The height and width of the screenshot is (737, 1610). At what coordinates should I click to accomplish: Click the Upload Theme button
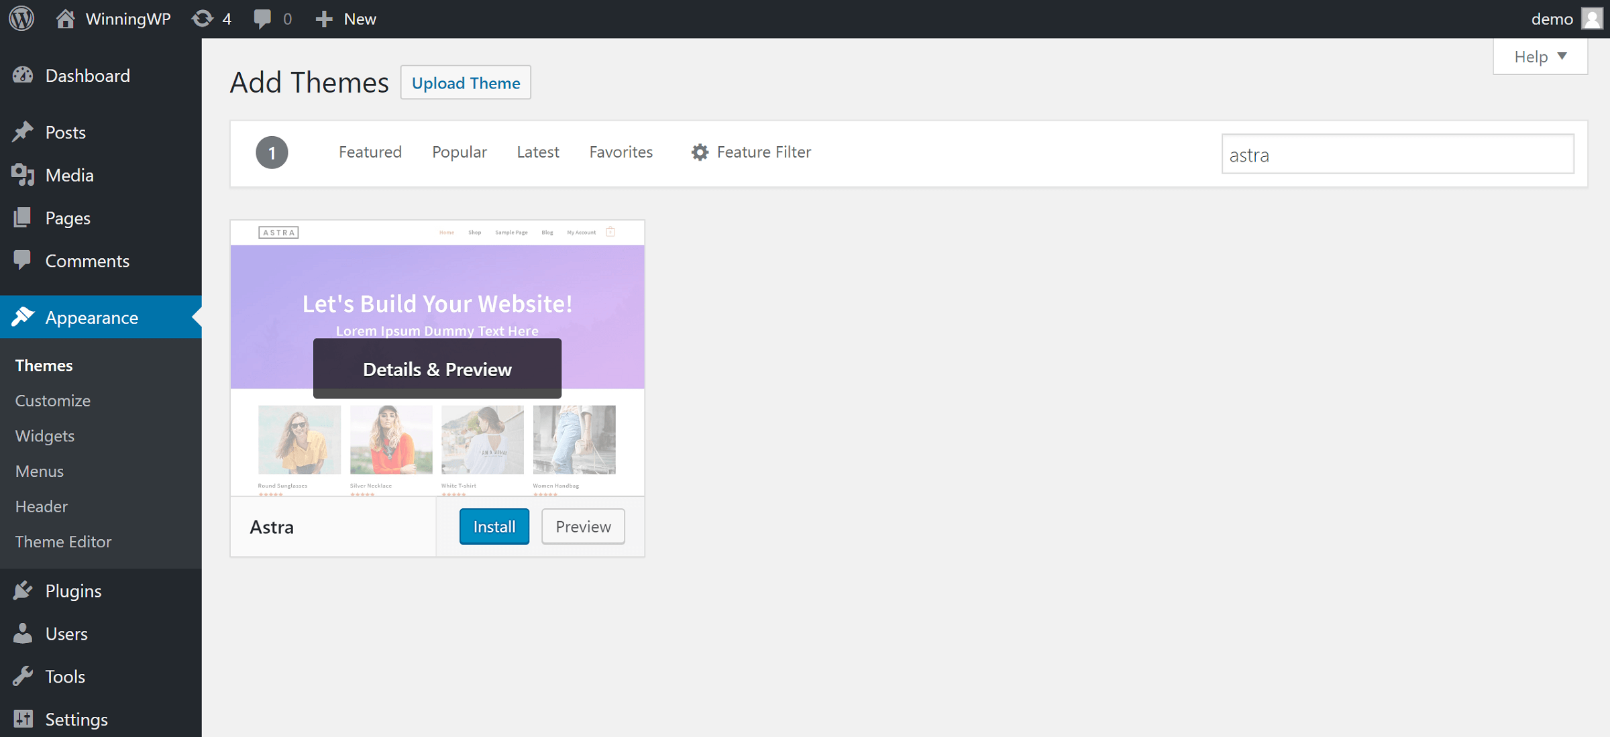click(x=465, y=84)
